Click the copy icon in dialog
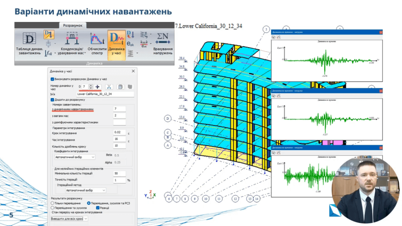Viewport: 402px width, 226px height. point(120,87)
